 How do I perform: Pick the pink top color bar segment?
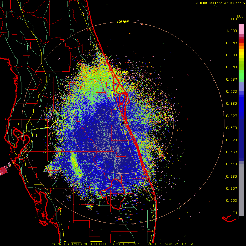point(241,29)
